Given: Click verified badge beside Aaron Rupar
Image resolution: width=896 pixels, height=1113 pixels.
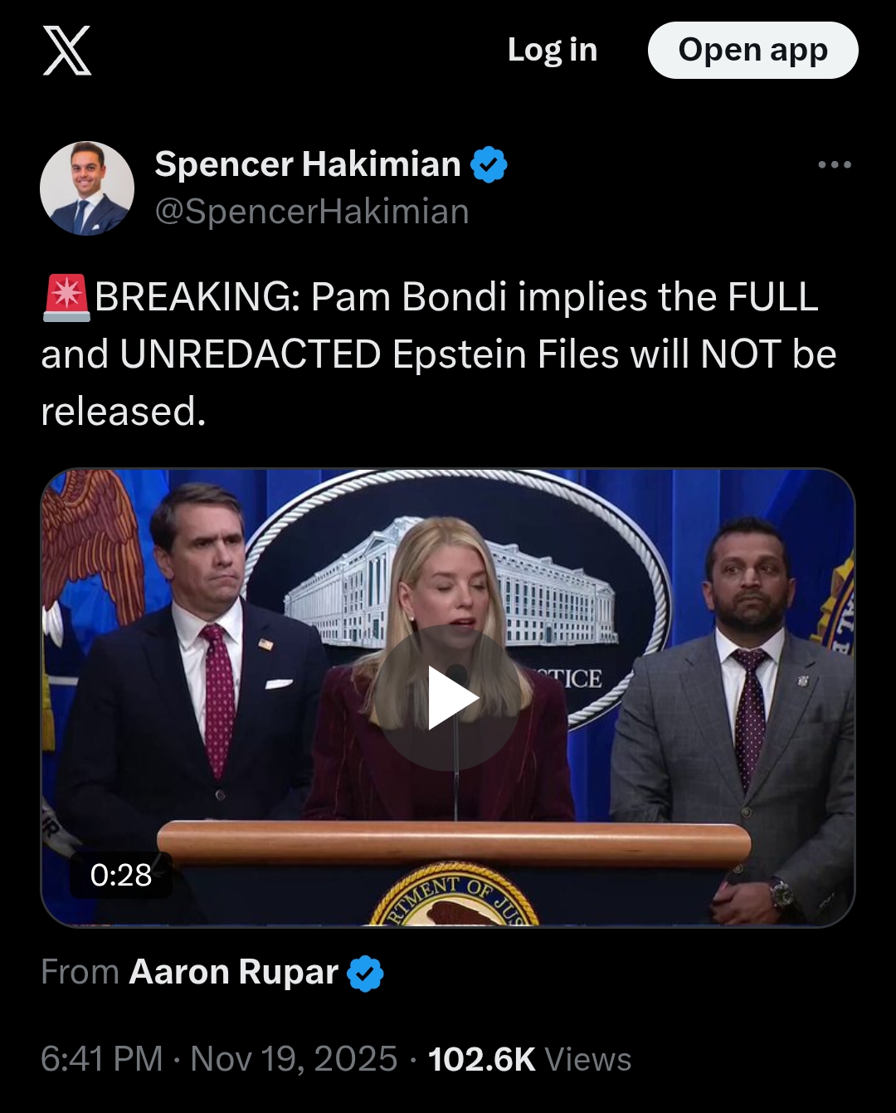Looking at the screenshot, I should 365,973.
